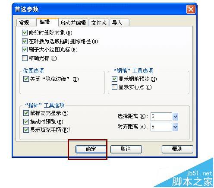Expand the 选择距离 dropdown arrow

tap(175, 117)
